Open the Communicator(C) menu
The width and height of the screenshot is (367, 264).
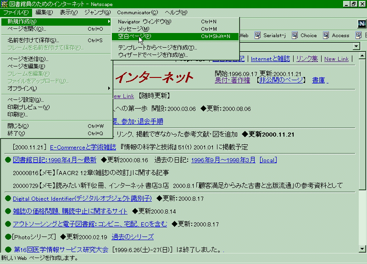[137, 12]
